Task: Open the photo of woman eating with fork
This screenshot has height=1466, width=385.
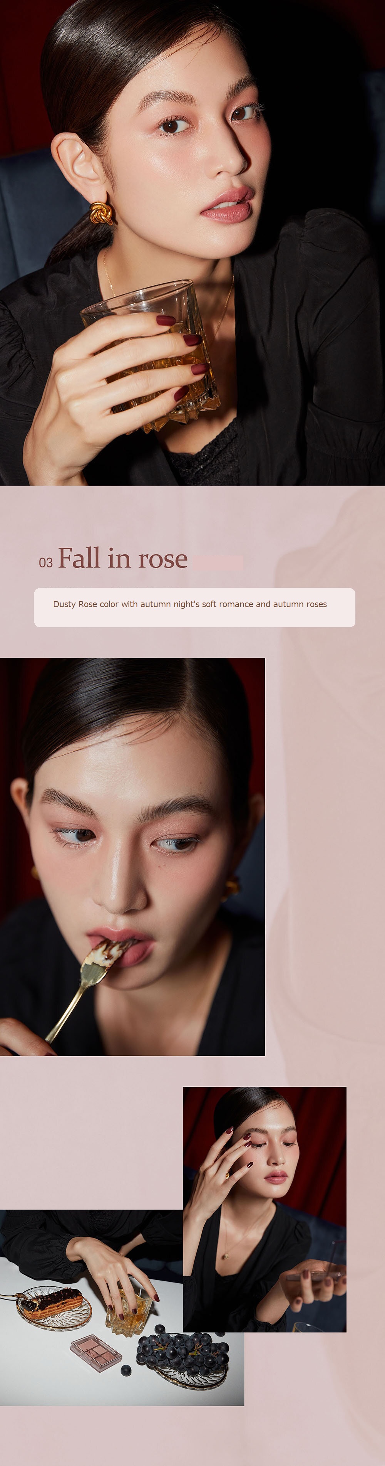Action: tap(132, 857)
